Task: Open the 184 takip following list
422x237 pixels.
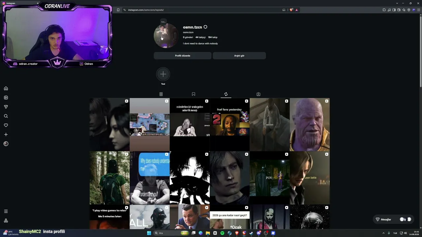Action: point(213,37)
